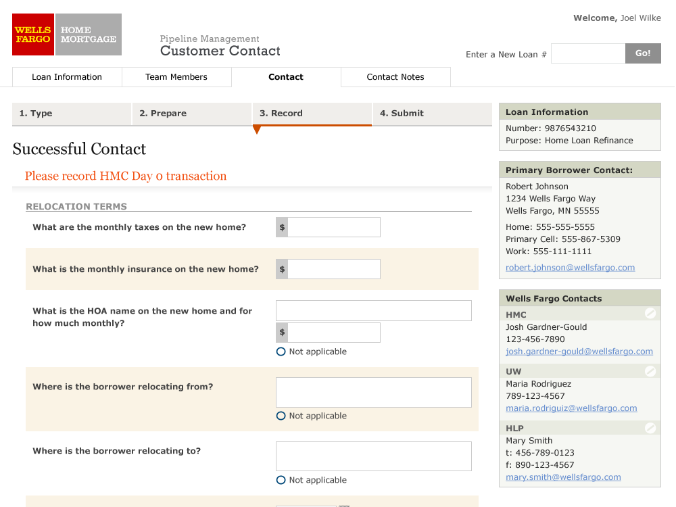This screenshot has width=676, height=507.
Task: Edit the HLP contact pencil icon
Action: coord(650,428)
